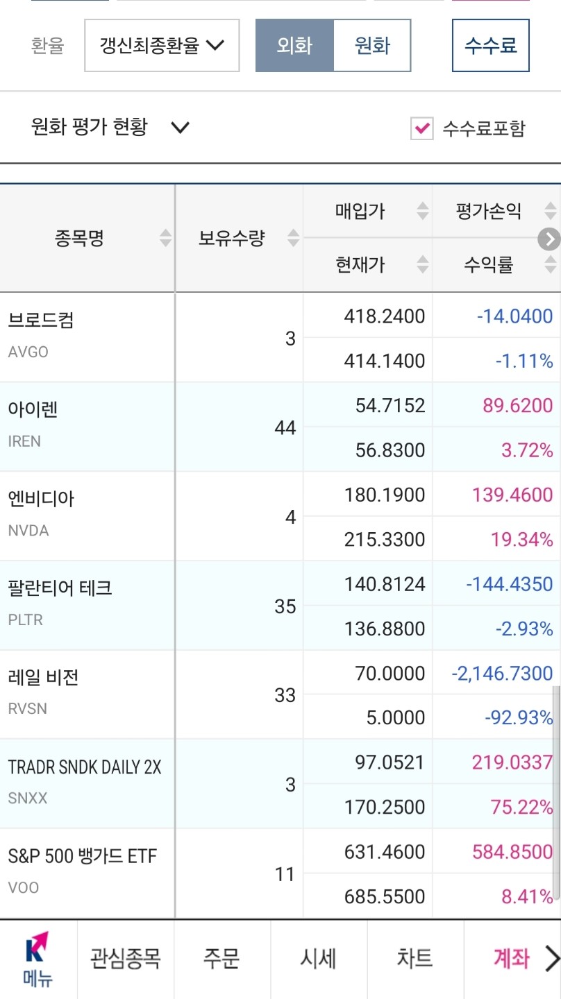The width and height of the screenshot is (561, 999).
Task: Open the 주문 tab
Action: (222, 959)
